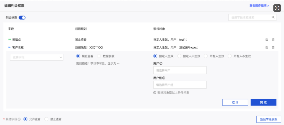Click the 数据脱敏：XXX***XXX rule text
This screenshot has height=125, width=284.
click(x=89, y=47)
